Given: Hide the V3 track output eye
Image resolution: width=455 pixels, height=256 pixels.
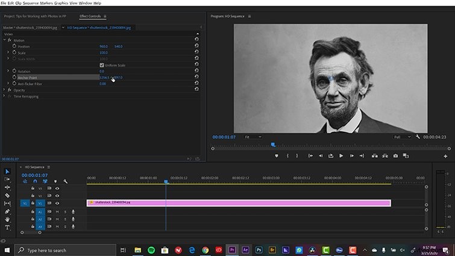Looking at the screenshot, I should tap(57, 189).
